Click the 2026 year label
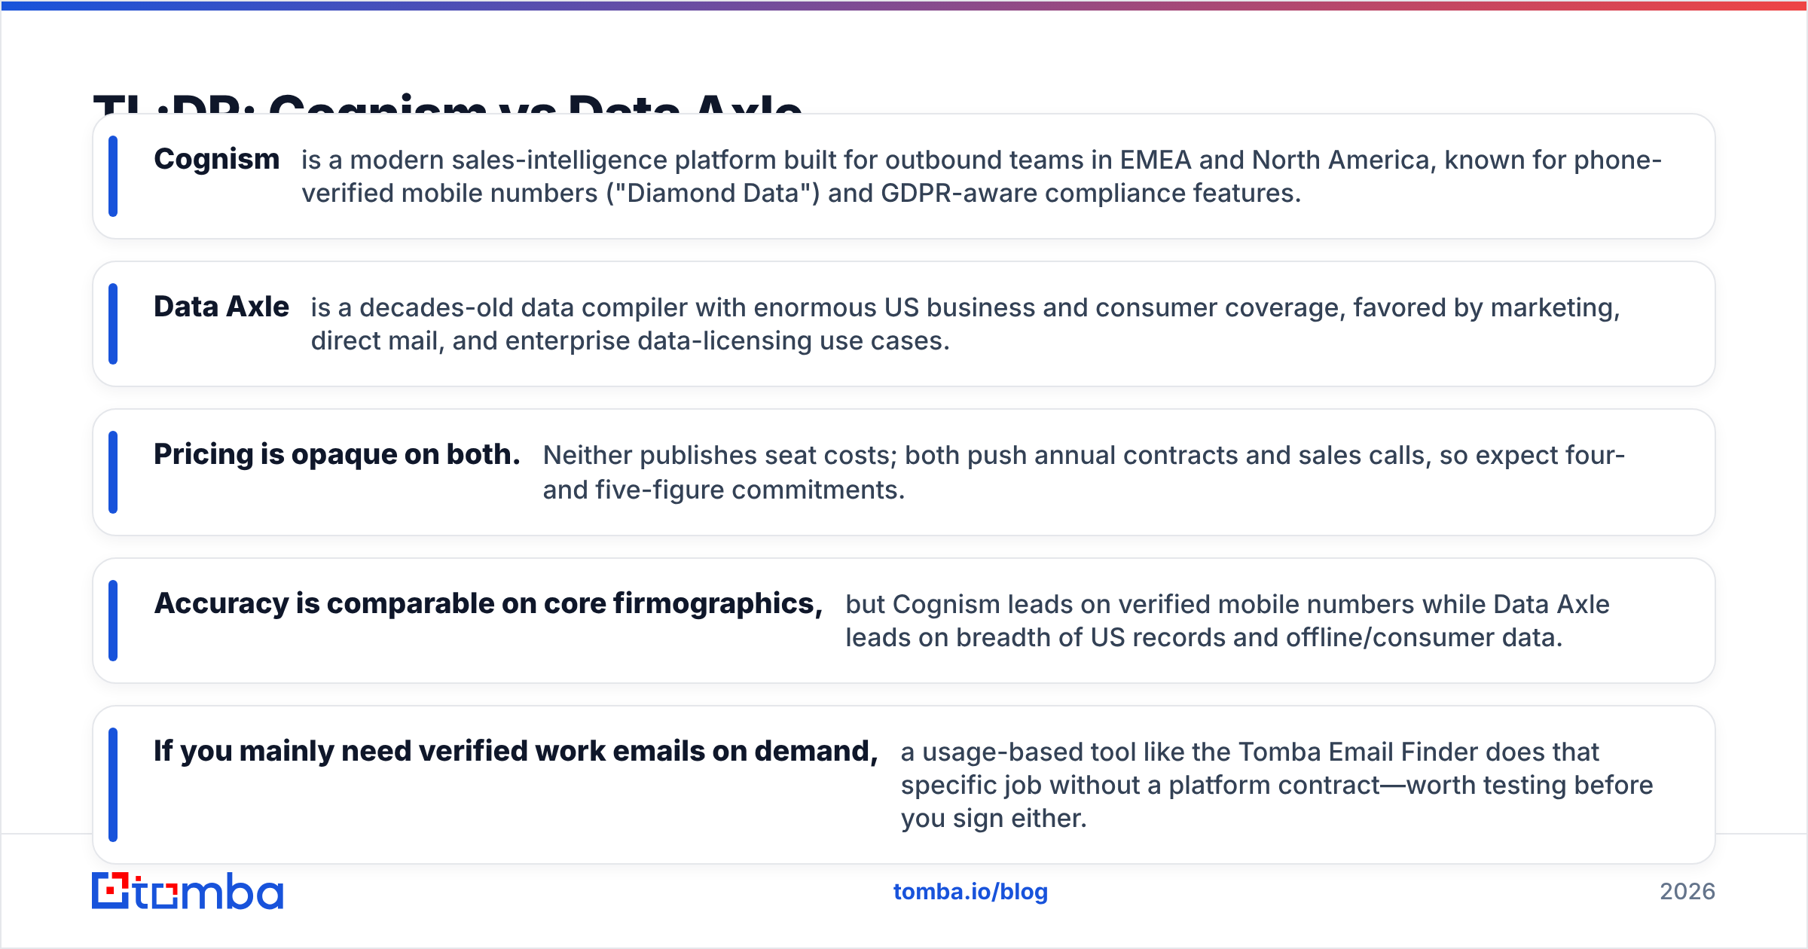This screenshot has height=949, width=1808. (x=1687, y=892)
